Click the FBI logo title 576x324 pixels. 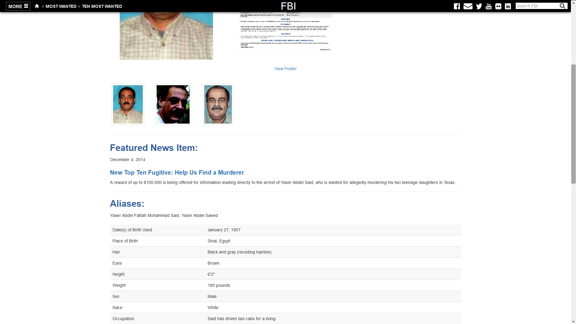click(x=288, y=6)
